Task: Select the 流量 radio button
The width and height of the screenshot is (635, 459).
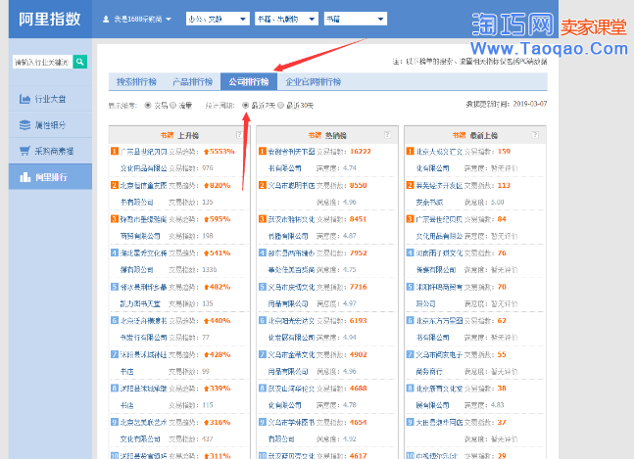Action: pos(173,104)
